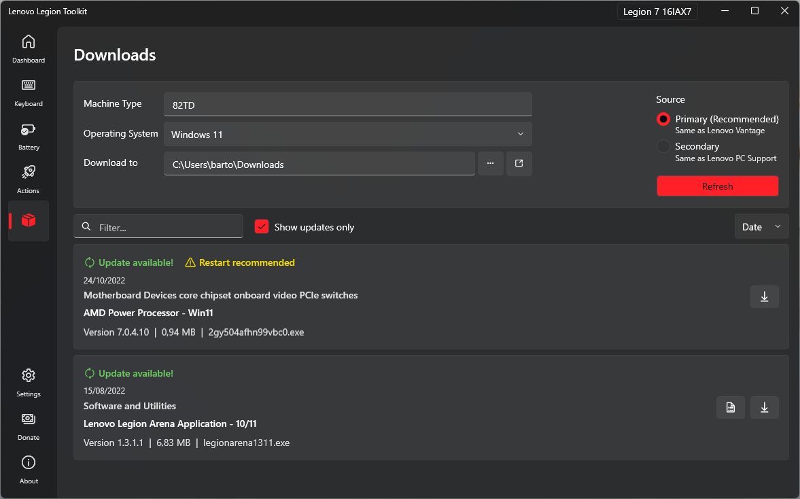800x499 pixels.
Task: Click the Restart recommended warning icon
Action: (x=190, y=262)
